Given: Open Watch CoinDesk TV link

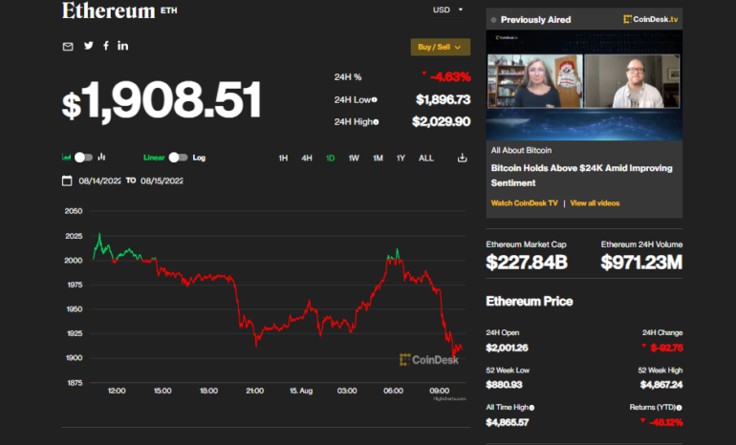Looking at the screenshot, I should coord(524,202).
